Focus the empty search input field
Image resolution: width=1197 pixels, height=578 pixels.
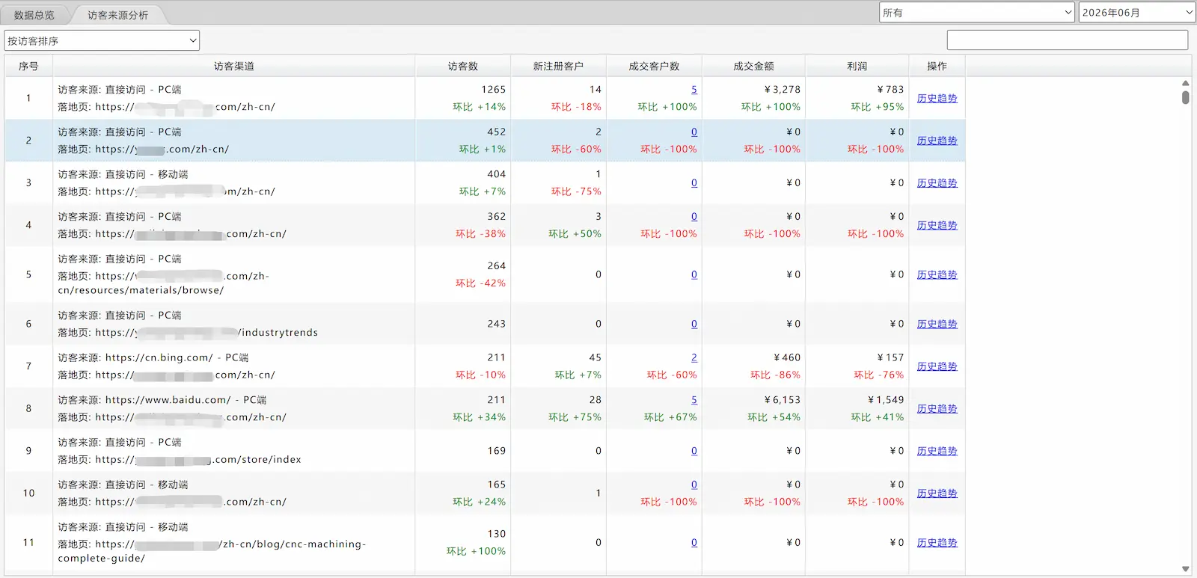coord(1068,40)
